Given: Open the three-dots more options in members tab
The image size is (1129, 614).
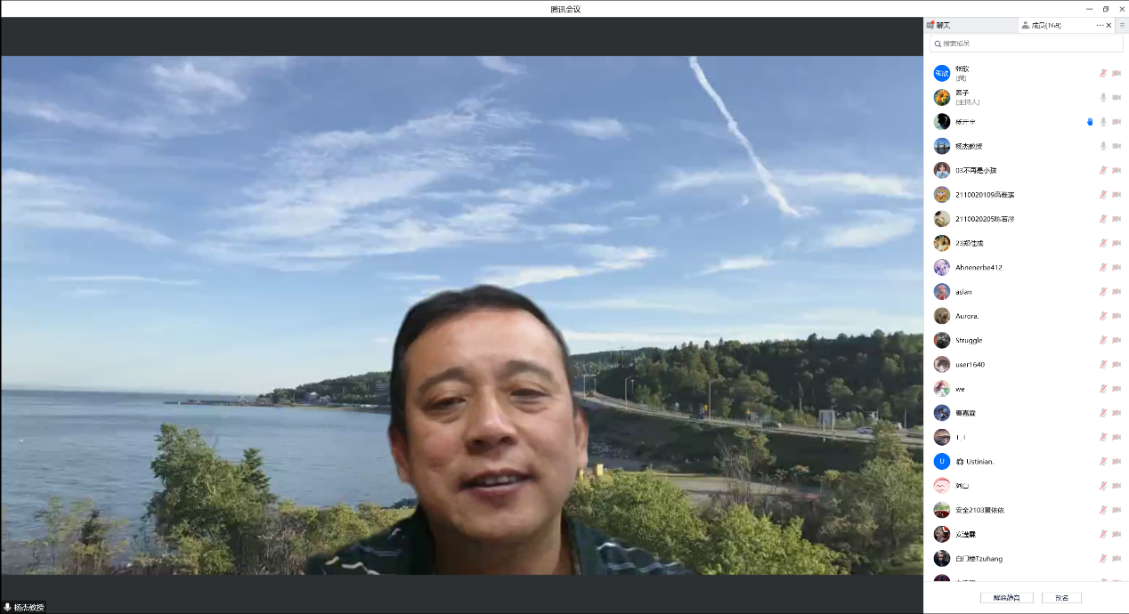Looking at the screenshot, I should pos(1100,26).
